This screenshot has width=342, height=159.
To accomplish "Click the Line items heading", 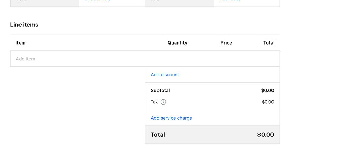I will [x=24, y=25].
